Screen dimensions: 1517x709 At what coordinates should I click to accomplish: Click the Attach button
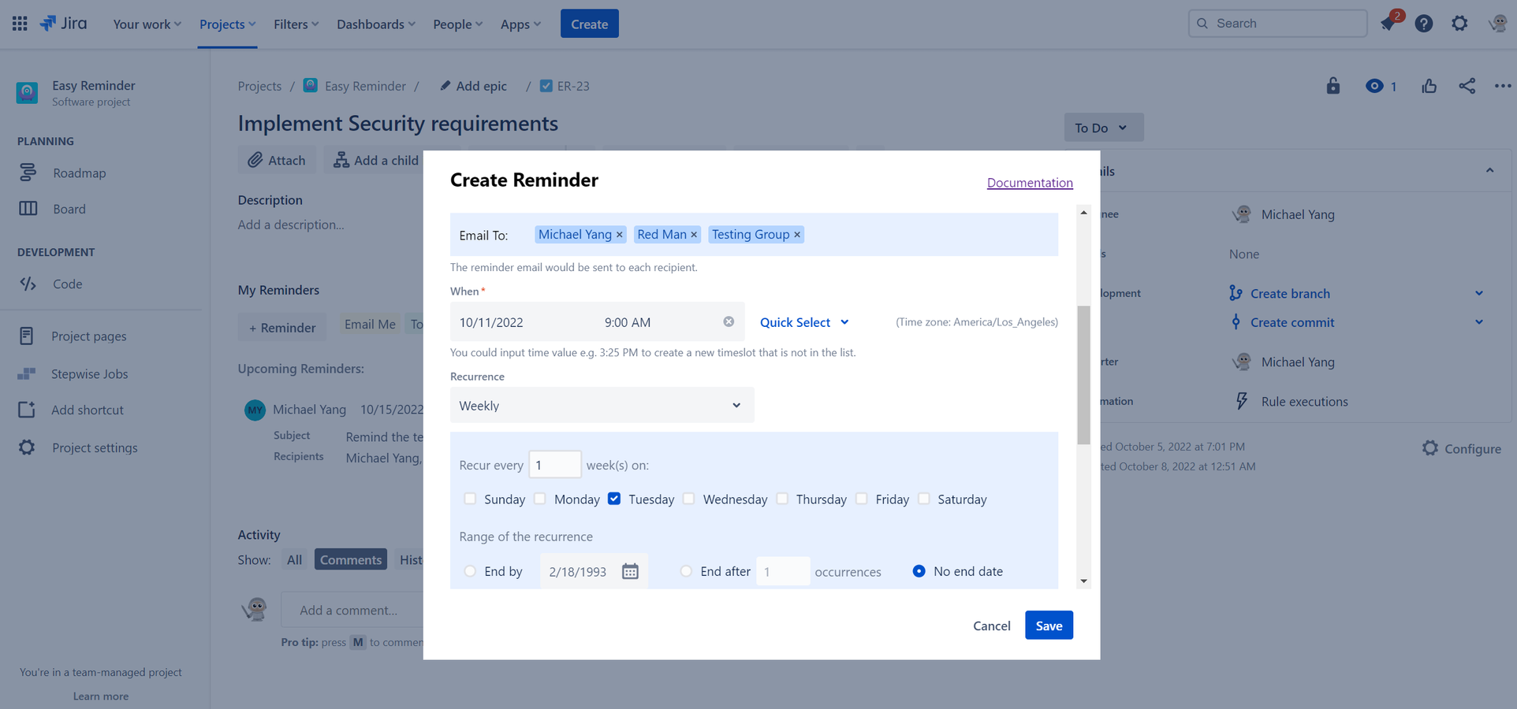tap(277, 160)
